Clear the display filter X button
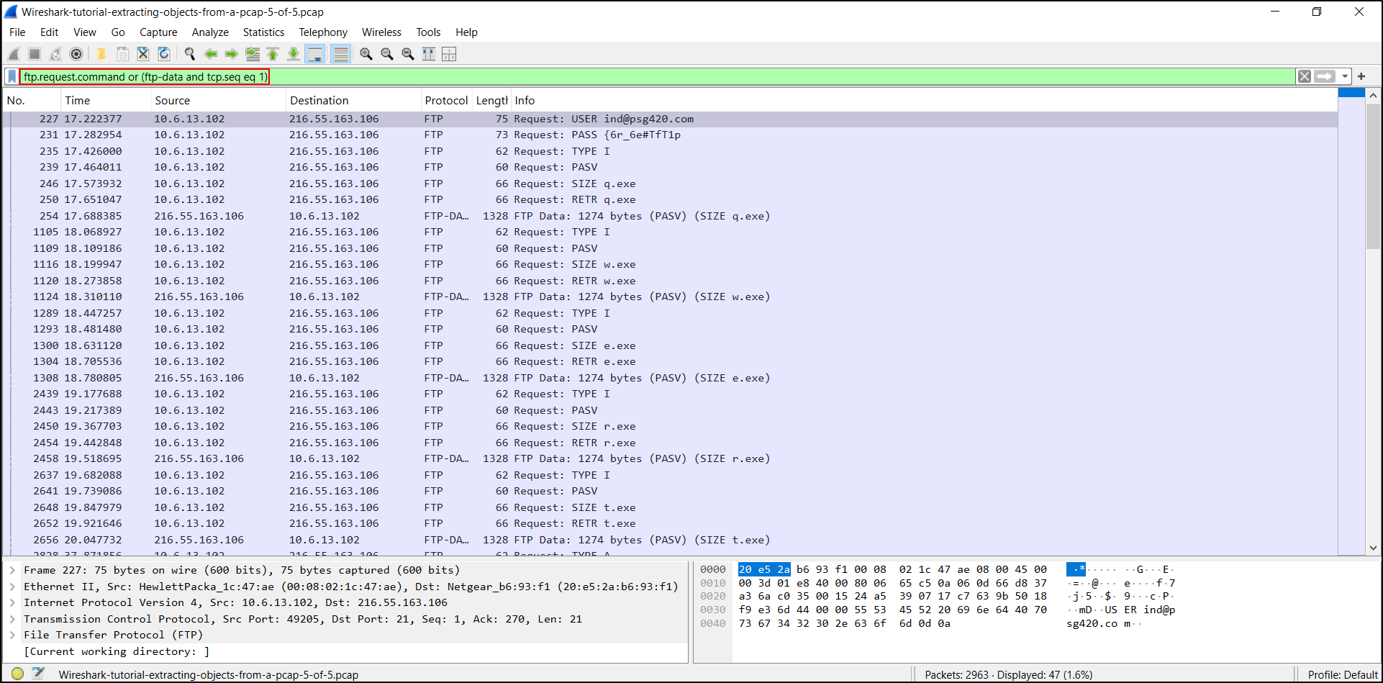1383x683 pixels. (x=1305, y=76)
